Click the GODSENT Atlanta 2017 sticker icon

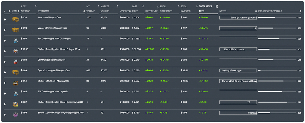(x=16, y=83)
